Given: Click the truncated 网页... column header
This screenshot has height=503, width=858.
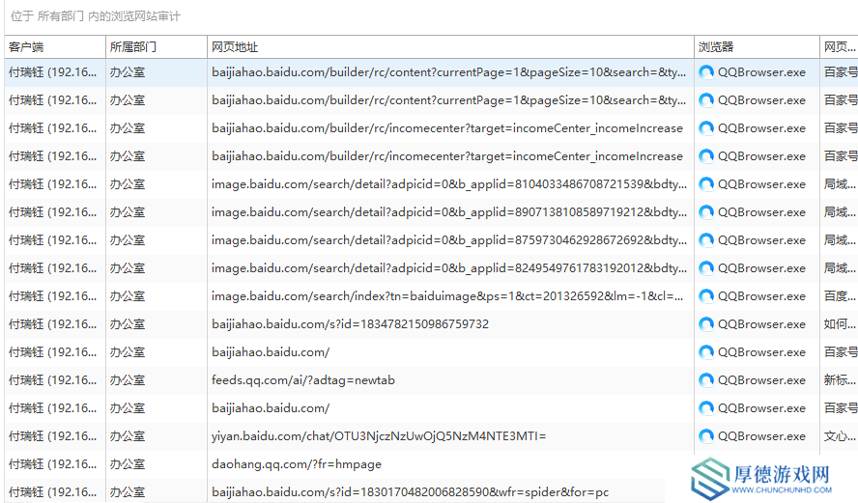Looking at the screenshot, I should 839,47.
